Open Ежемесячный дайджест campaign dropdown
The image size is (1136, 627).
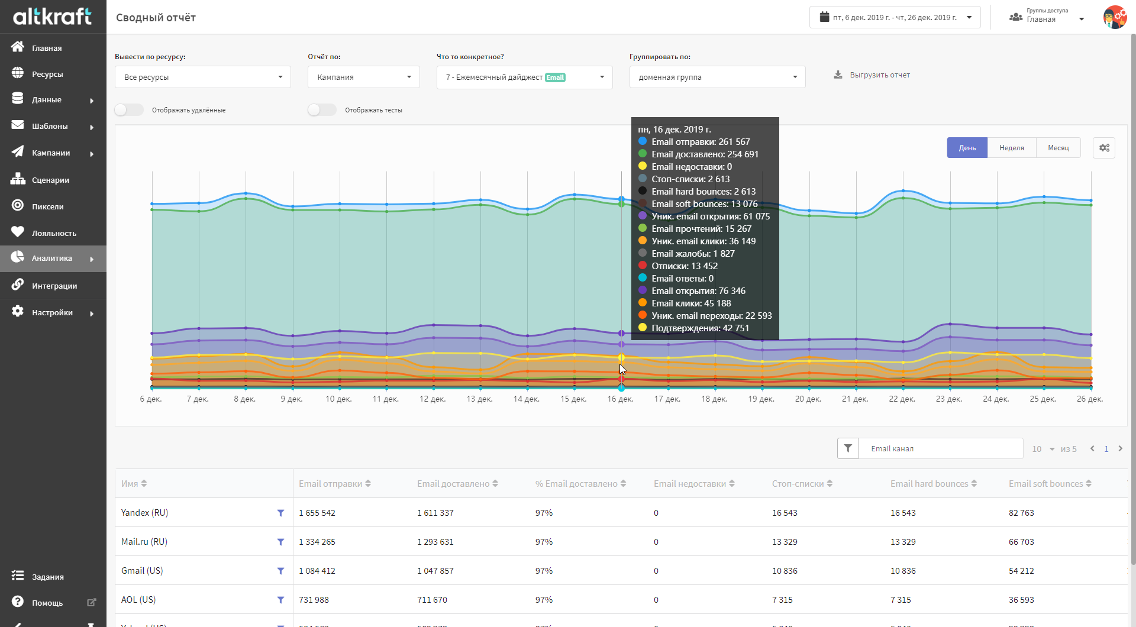(525, 77)
